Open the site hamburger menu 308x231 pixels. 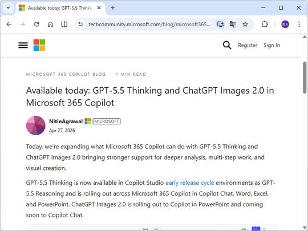click(23, 45)
